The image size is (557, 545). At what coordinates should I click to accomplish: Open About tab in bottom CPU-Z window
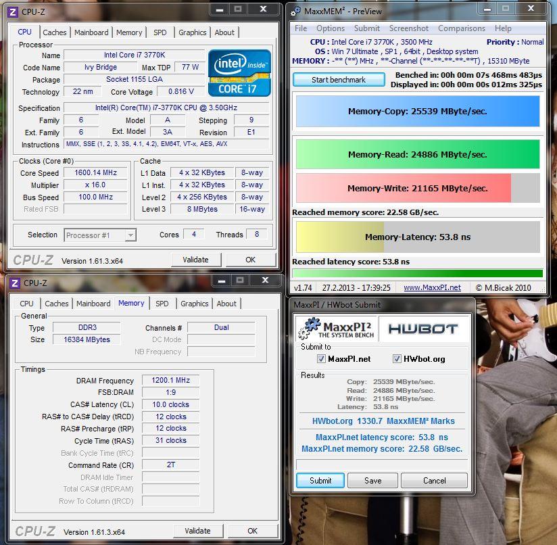(x=226, y=304)
